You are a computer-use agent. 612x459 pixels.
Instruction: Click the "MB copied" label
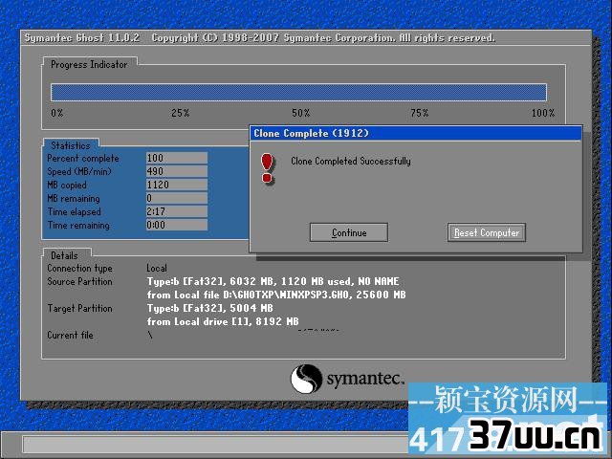point(67,185)
